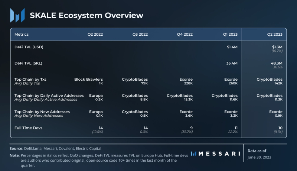Click the Top Chain by Daily Active Addresses label

point(49,96)
